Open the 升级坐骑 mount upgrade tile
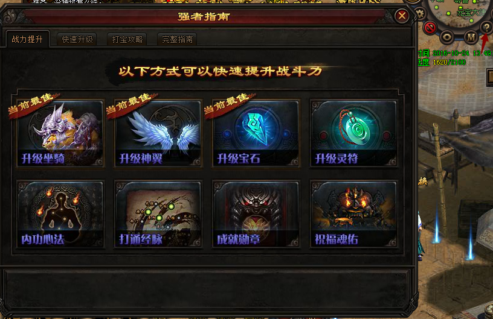This screenshot has height=319, width=493. 60,133
